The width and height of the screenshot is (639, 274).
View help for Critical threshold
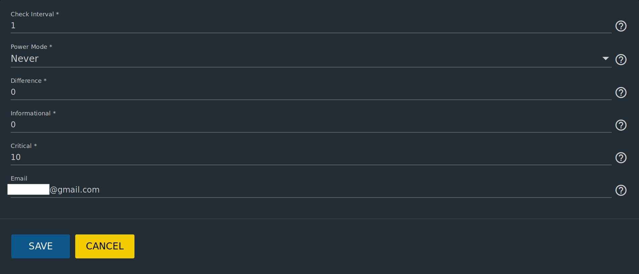tap(621, 158)
